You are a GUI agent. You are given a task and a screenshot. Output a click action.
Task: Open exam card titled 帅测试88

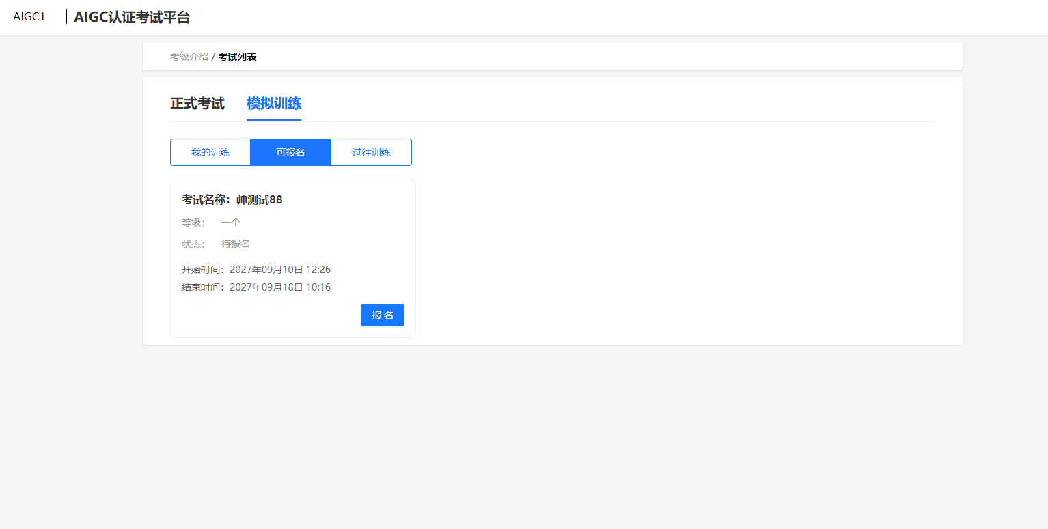tap(293, 259)
